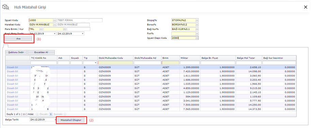Go to next page arrow icon

point(65,114)
